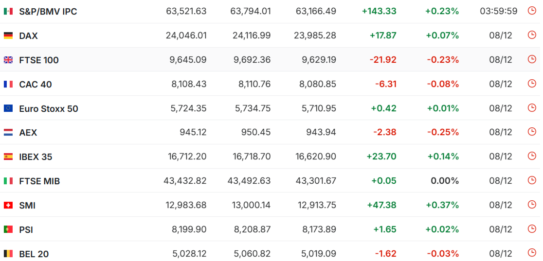This screenshot has height=261, width=543.
Task: Click the BEL 20 change percent -0.03%
Action: 443,254
